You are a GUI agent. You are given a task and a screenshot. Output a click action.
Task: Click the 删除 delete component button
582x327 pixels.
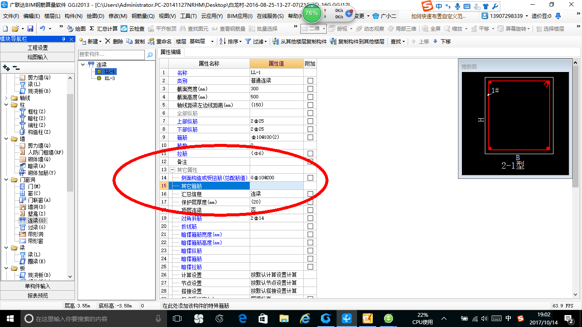click(x=114, y=41)
